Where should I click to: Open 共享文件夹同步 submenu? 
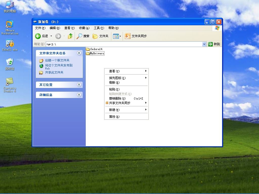(x=126, y=103)
